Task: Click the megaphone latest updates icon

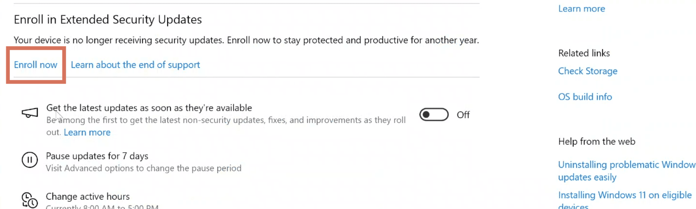Action: pos(30,113)
